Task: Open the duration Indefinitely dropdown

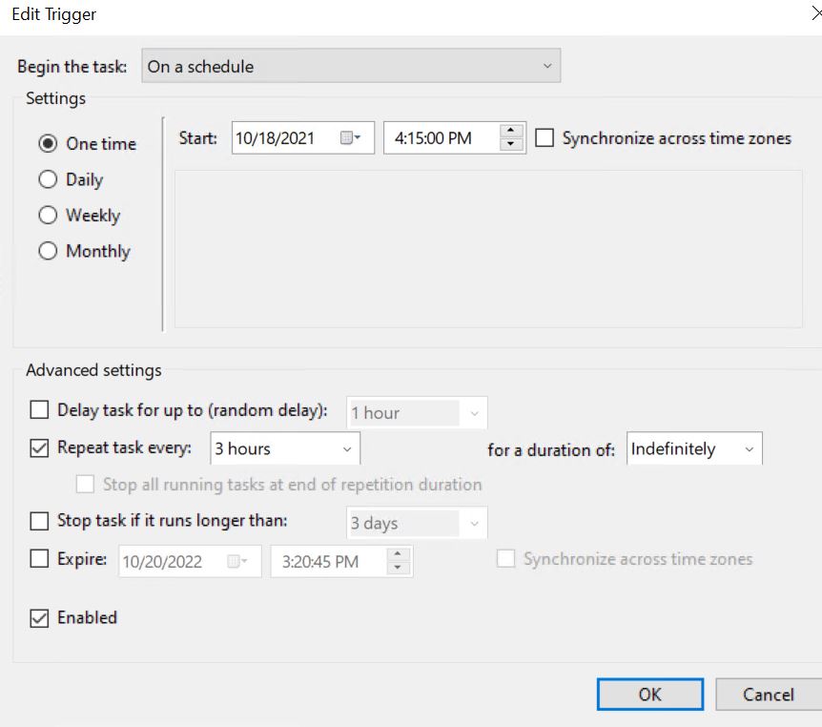Action: click(694, 449)
